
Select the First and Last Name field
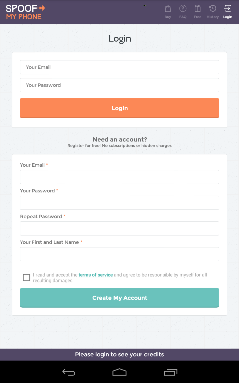click(119, 254)
